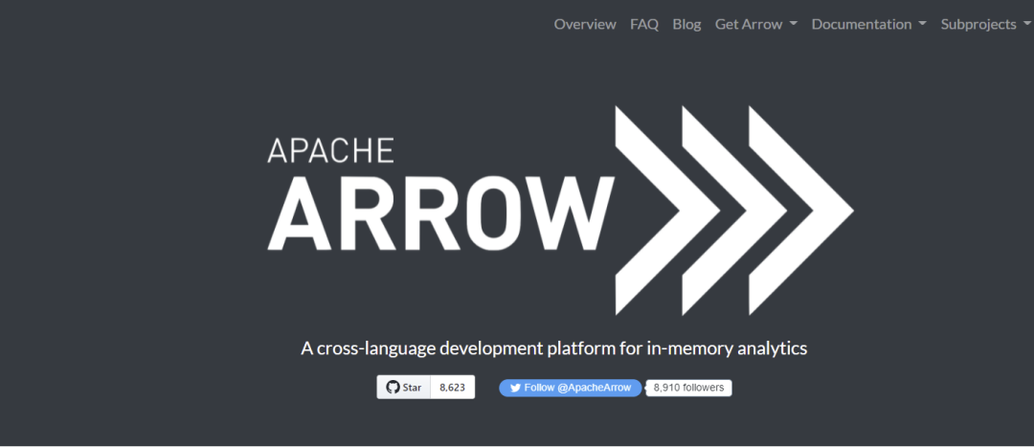Screen dimensions: 1034x447
Task: Click the Star button label
Action: pos(412,388)
